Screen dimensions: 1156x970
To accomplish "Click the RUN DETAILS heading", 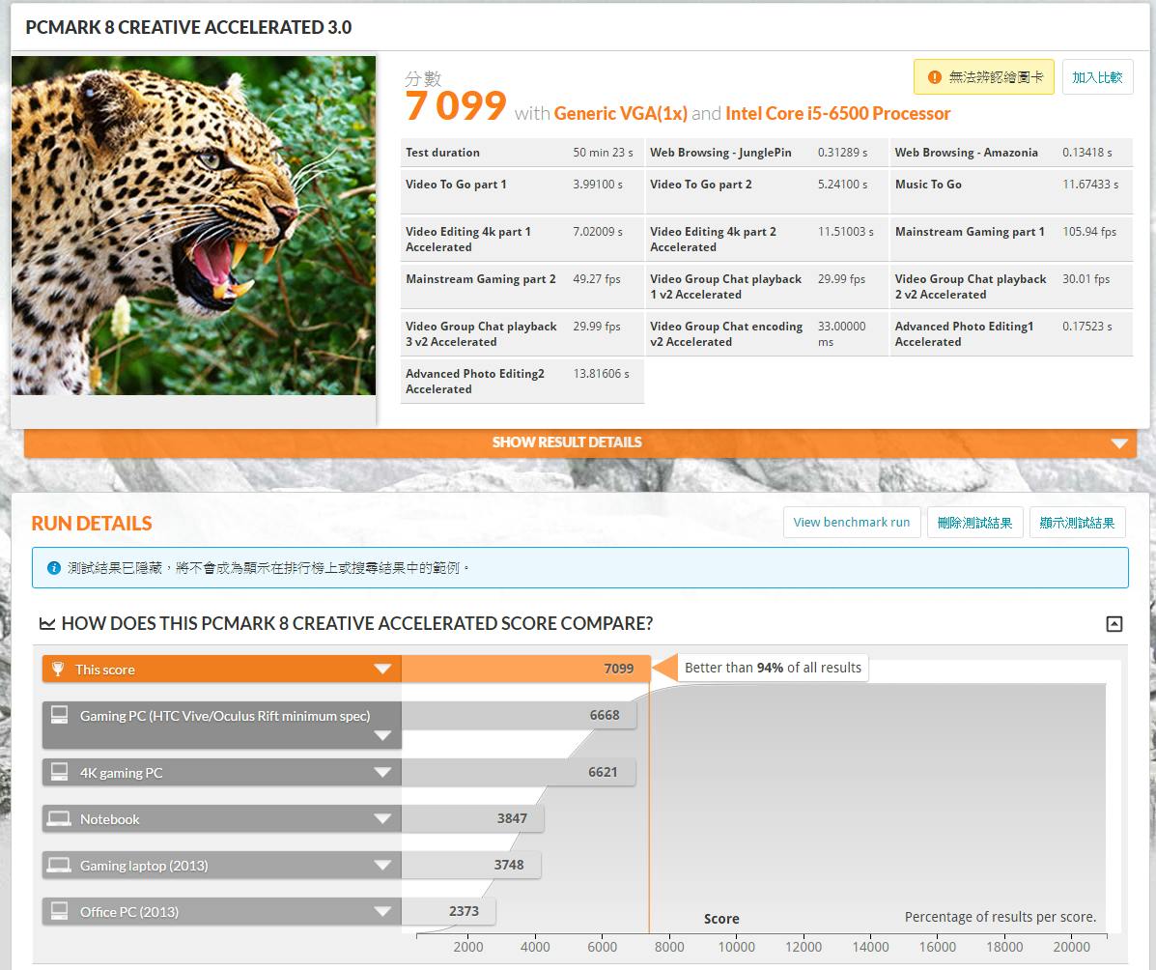I will (x=92, y=523).
